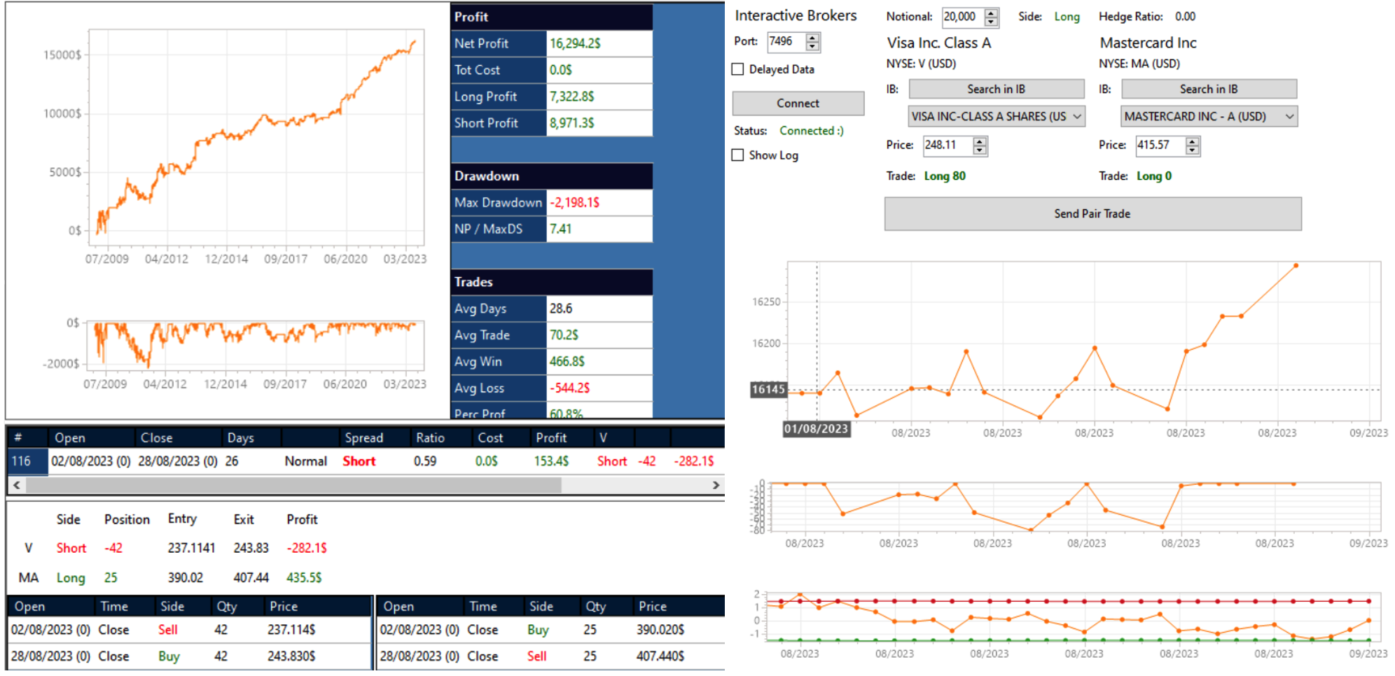Click the Buy order priced 390.020$

[x=550, y=630]
